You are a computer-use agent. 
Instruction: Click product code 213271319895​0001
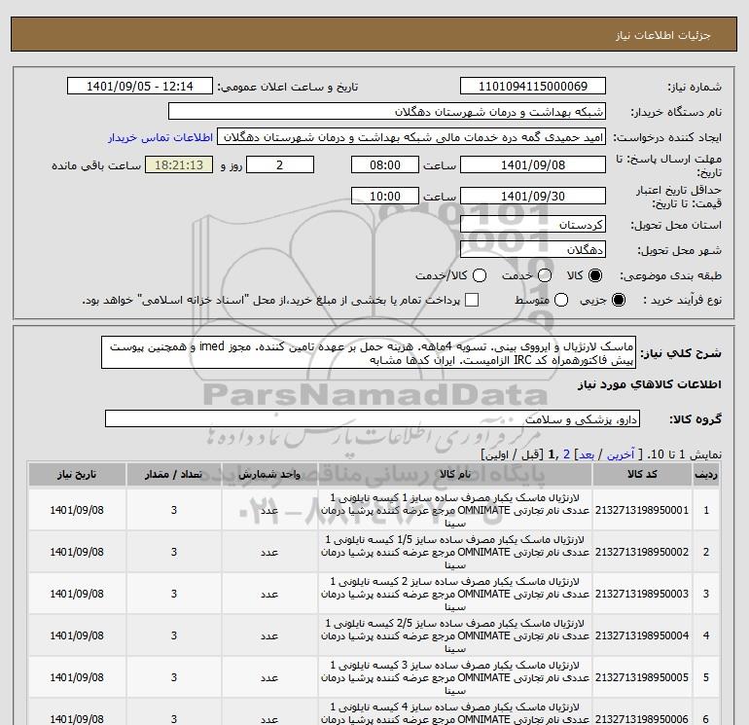pyautogui.click(x=642, y=510)
